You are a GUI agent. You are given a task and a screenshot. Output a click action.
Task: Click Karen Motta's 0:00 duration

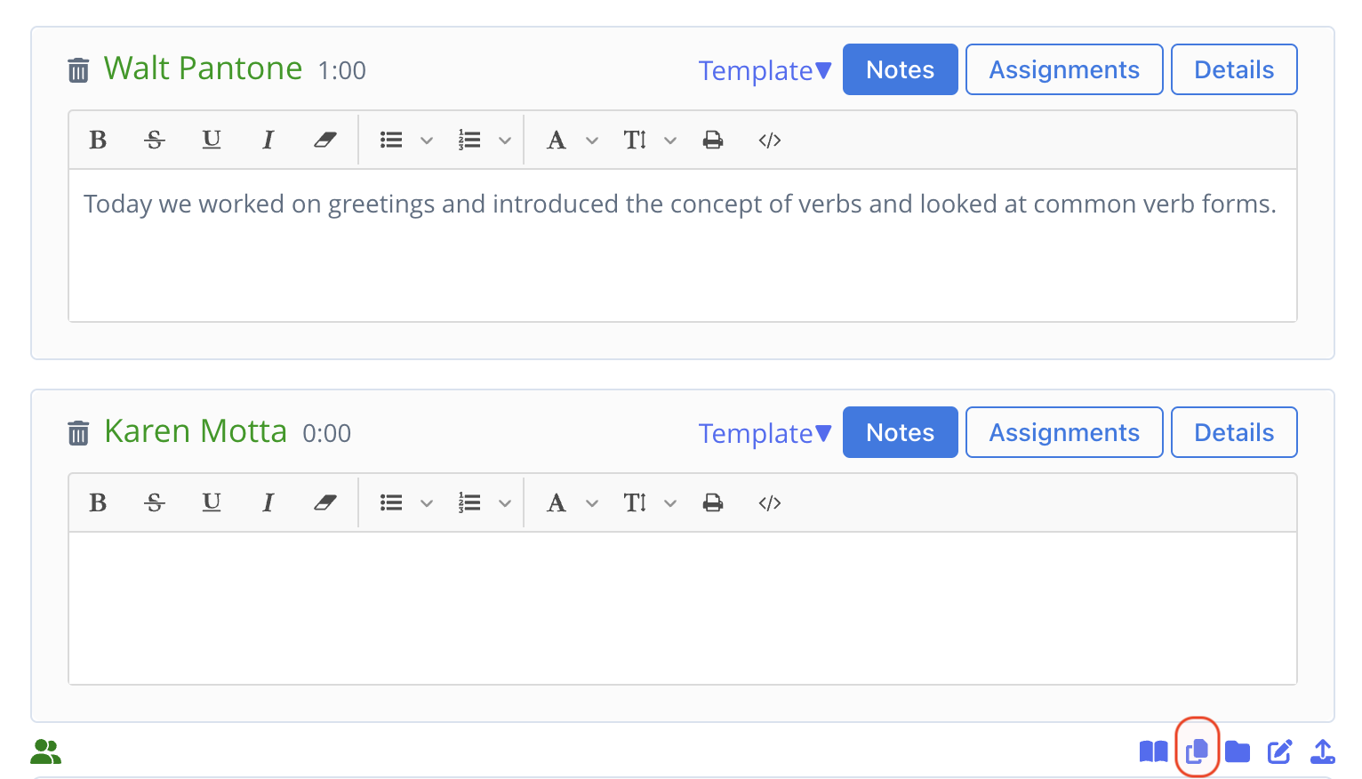[x=327, y=434]
